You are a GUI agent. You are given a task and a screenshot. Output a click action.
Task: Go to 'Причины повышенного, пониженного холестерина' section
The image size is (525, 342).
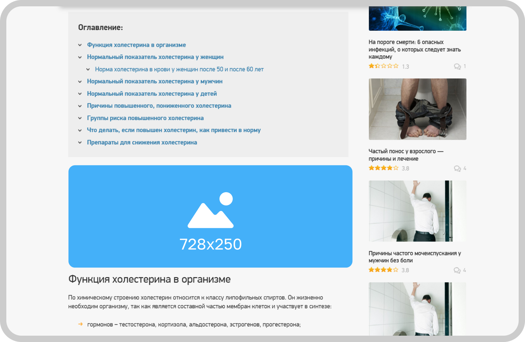coord(159,106)
